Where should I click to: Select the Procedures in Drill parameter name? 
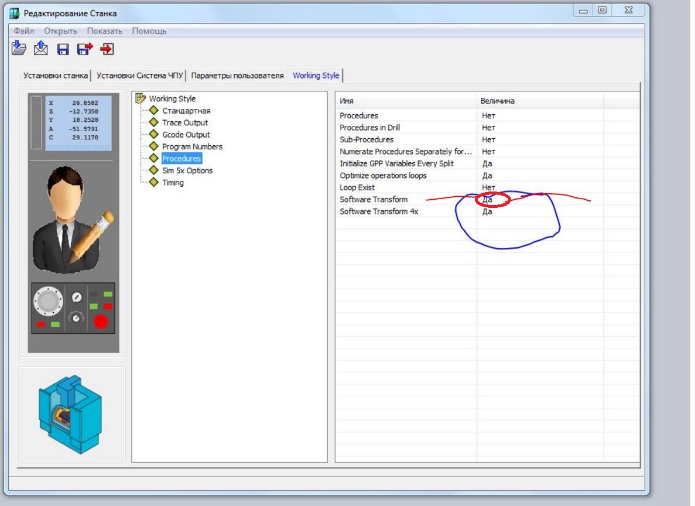pyautogui.click(x=369, y=127)
